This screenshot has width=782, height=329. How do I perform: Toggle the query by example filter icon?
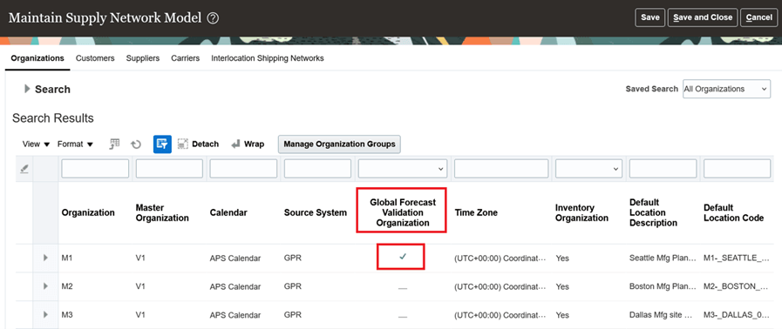pos(162,144)
